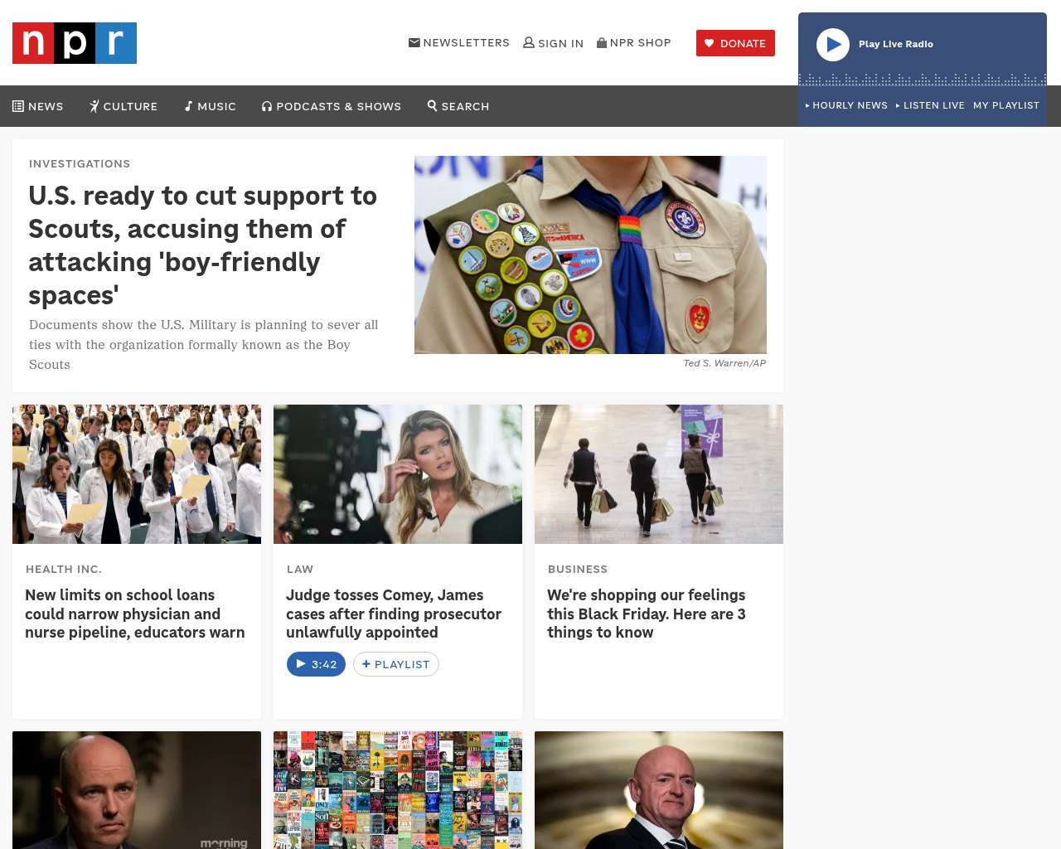The width and height of the screenshot is (1061, 849).
Task: Open the Music note menu
Action: pyautogui.click(x=211, y=106)
